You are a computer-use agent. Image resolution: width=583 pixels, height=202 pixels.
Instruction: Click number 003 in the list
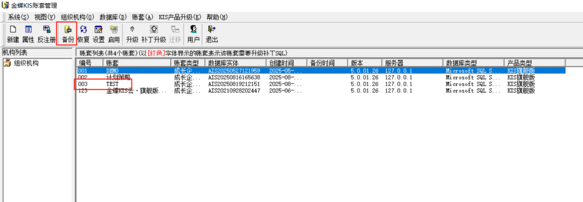pos(82,84)
